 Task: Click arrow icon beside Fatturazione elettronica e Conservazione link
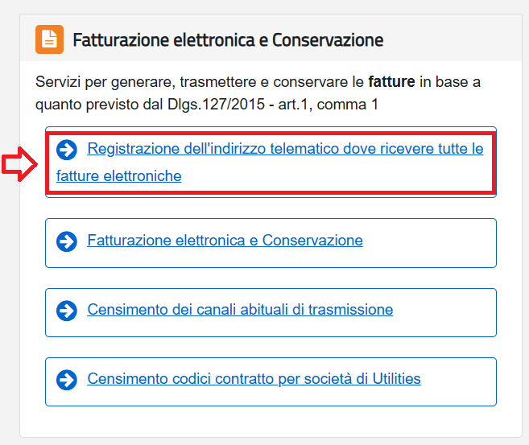pyautogui.click(x=67, y=241)
